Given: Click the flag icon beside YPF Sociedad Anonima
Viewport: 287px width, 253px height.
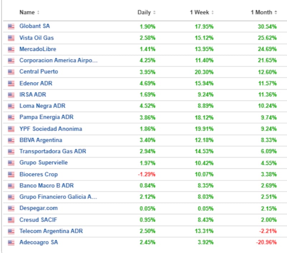Looking at the screenshot, I should pyautogui.click(x=11, y=129).
